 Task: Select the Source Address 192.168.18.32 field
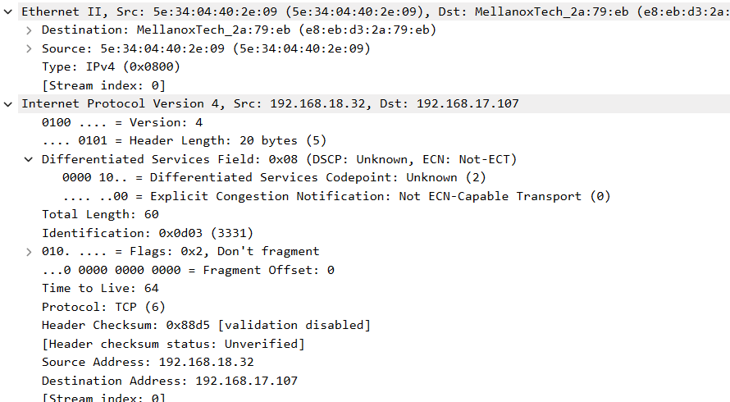point(148,362)
